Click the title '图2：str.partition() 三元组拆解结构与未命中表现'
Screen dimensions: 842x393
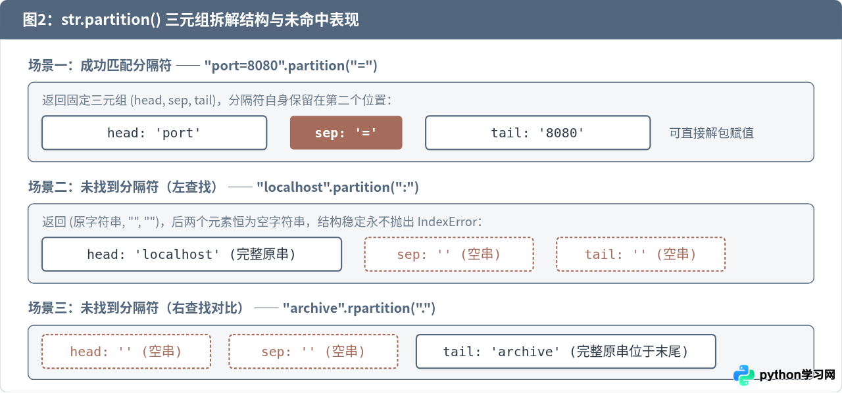191,20
